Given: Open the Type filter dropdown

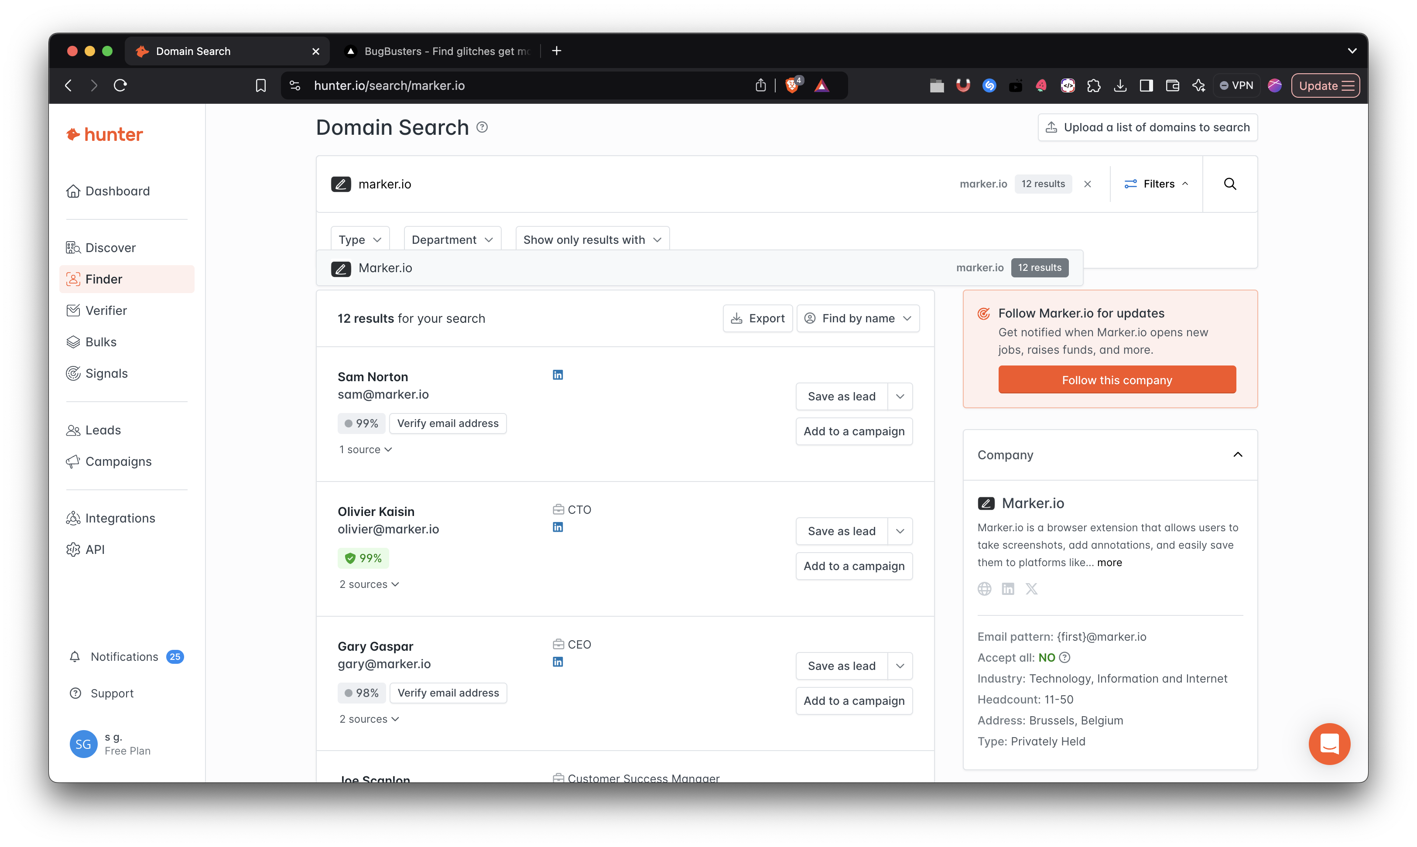Looking at the screenshot, I should coord(359,240).
